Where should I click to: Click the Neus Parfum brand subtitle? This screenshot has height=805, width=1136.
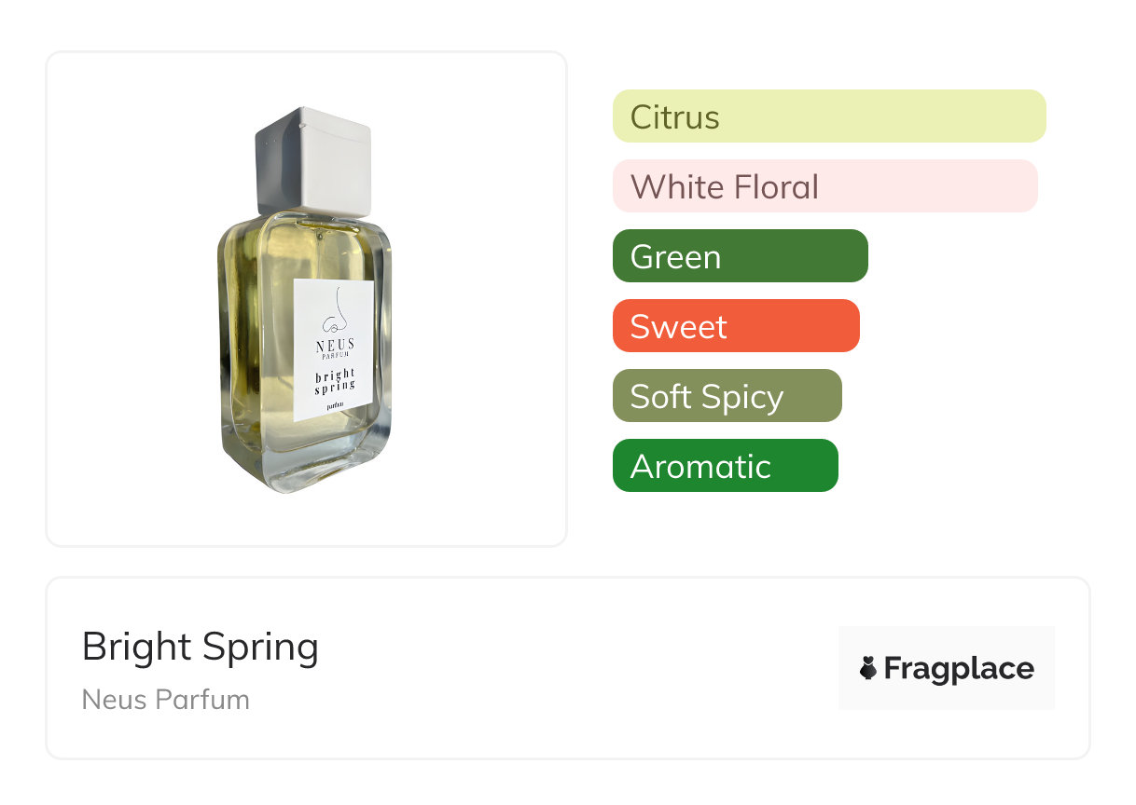166,699
